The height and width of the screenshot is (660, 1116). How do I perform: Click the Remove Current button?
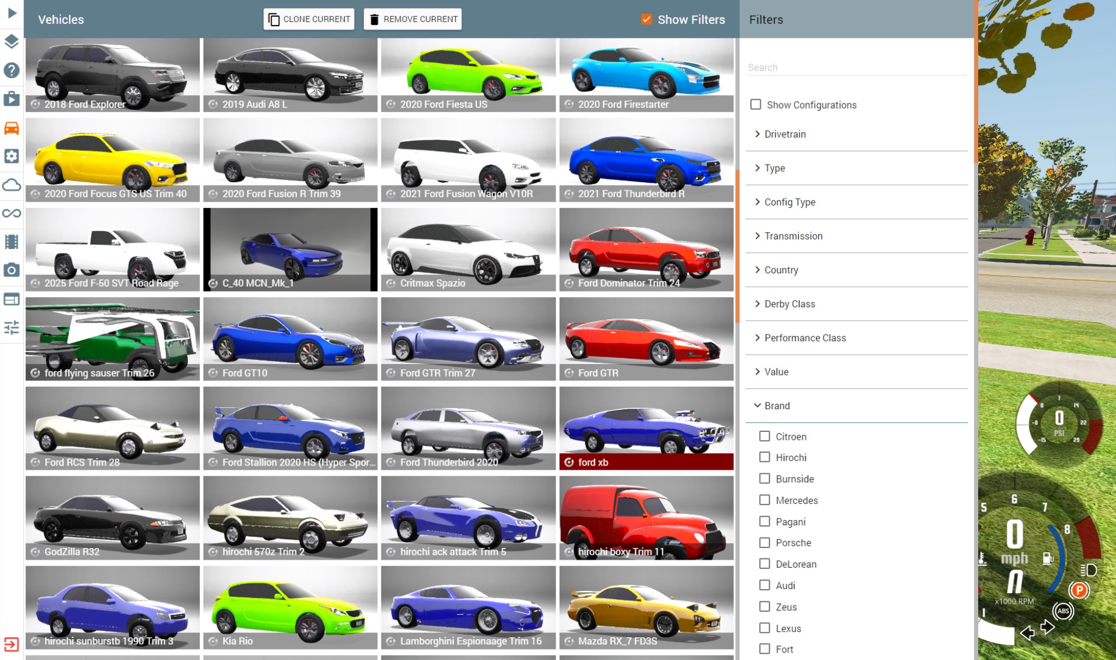pos(413,19)
